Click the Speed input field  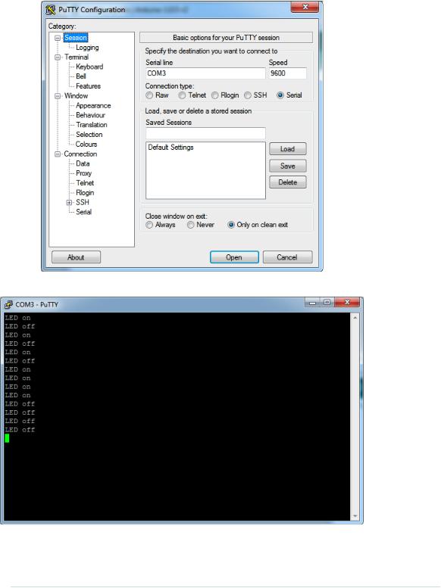tap(287, 73)
